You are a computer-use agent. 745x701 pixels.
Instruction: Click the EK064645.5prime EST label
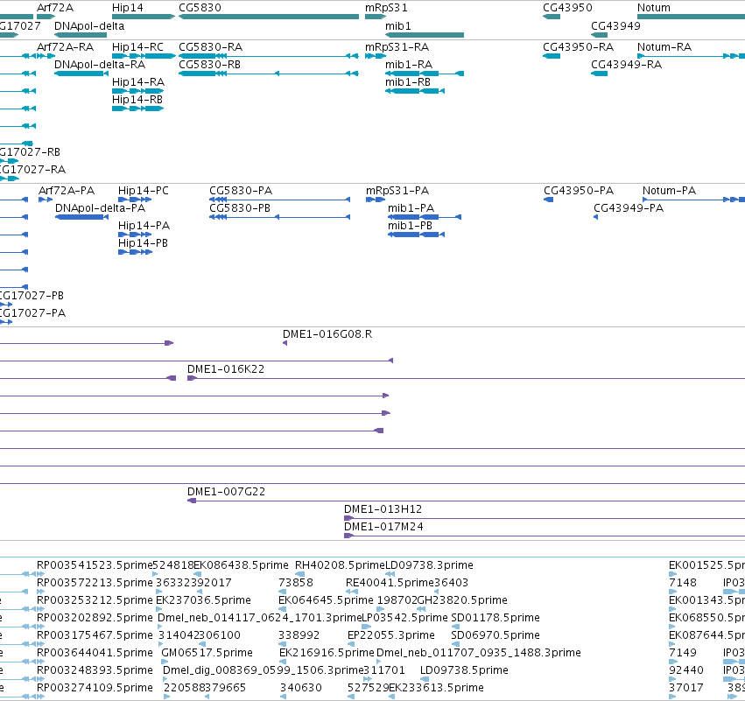click(x=326, y=600)
